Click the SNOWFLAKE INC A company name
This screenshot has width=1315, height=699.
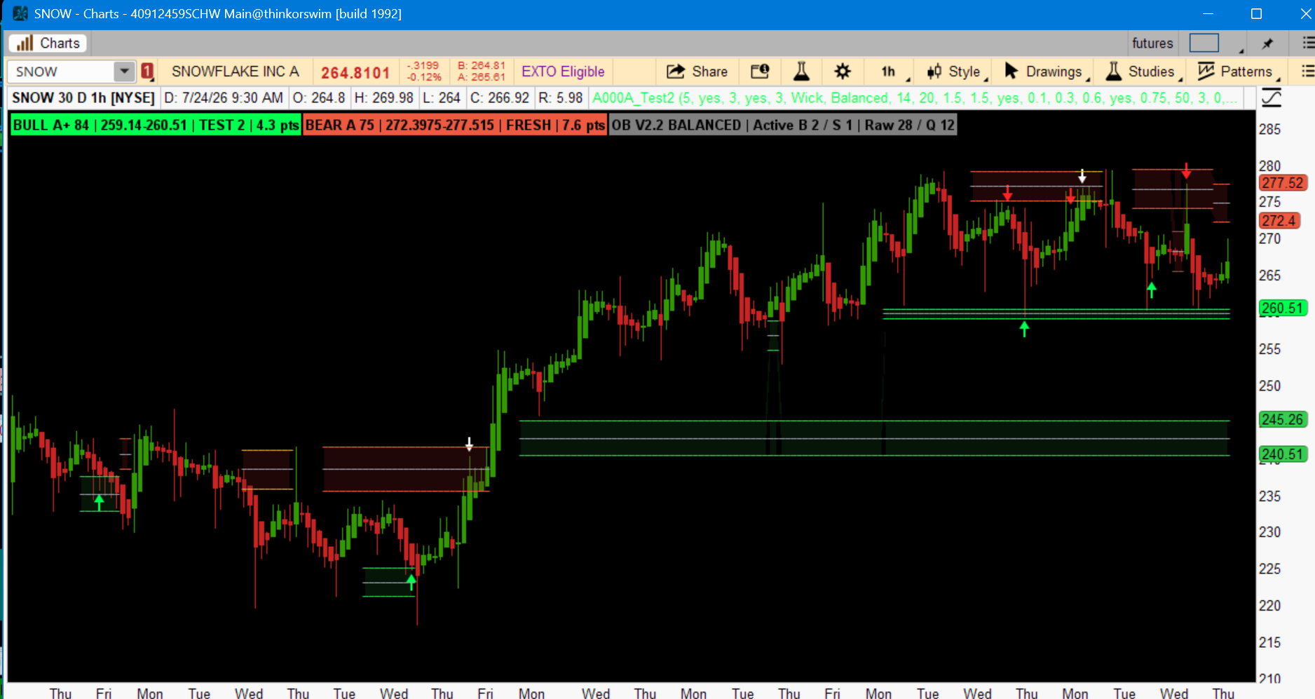click(236, 72)
